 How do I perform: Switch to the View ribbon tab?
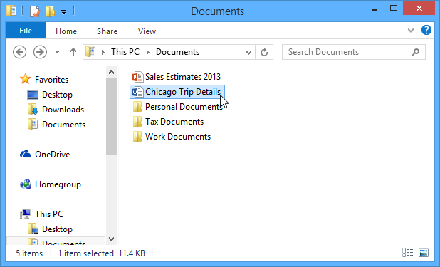pyautogui.click(x=147, y=31)
